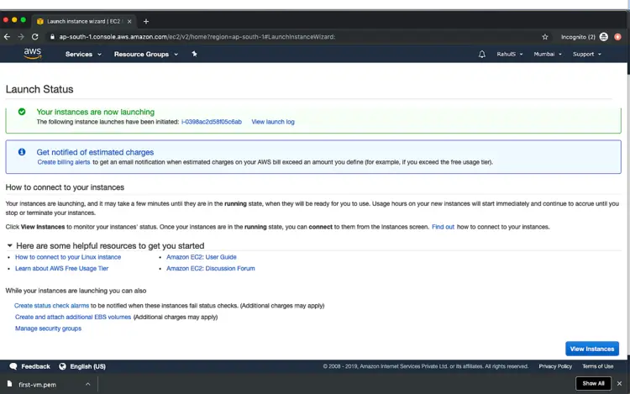Open instance ID i-0398ac2d58f05c6ab link
Screen dimensions: 630x394
[212, 122]
